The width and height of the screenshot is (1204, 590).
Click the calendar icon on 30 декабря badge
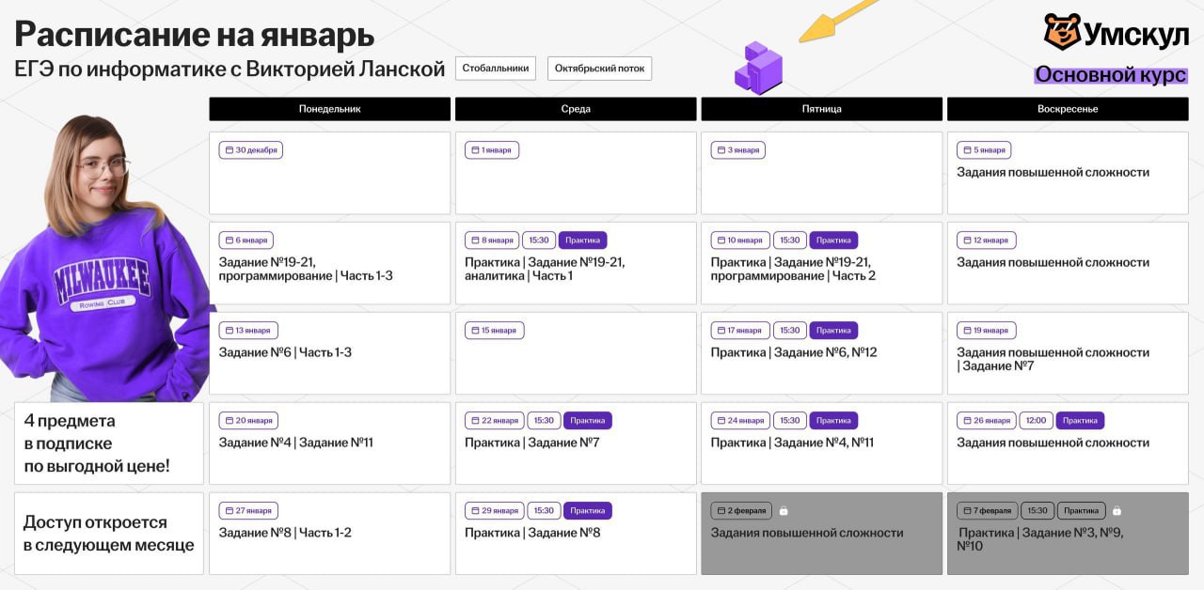pyautogui.click(x=228, y=150)
